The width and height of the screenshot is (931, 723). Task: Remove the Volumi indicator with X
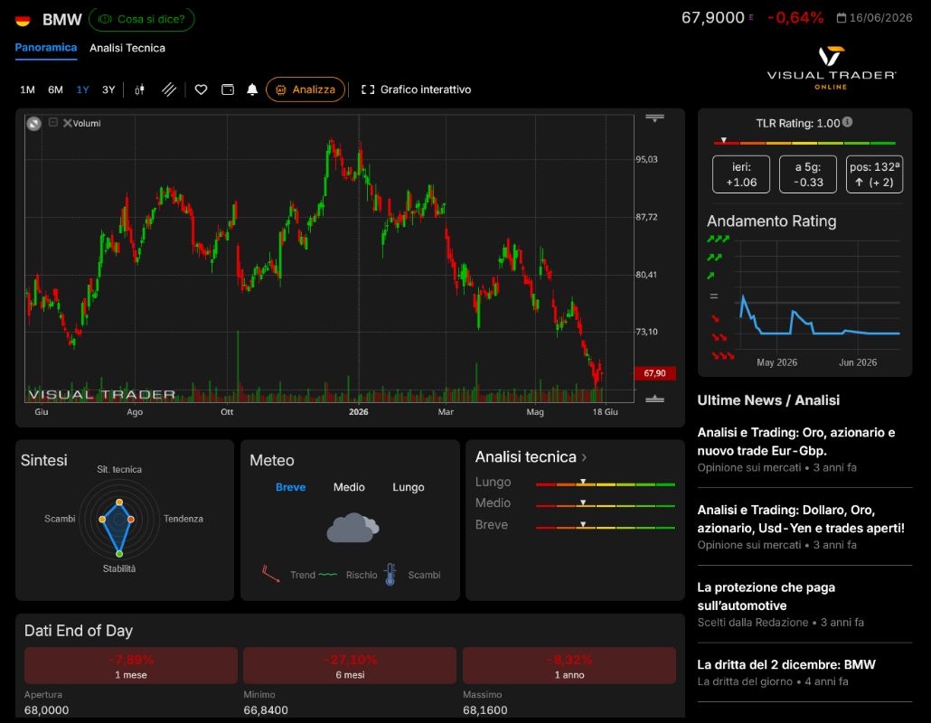(x=67, y=123)
